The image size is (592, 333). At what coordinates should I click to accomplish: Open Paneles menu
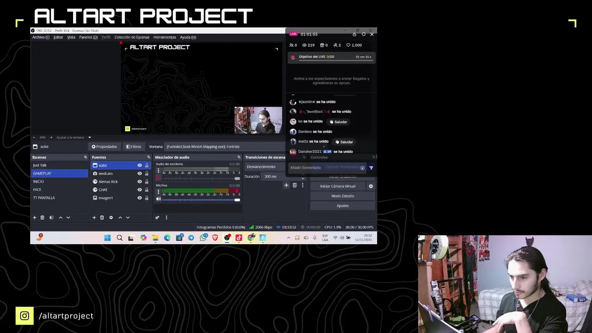[88, 37]
